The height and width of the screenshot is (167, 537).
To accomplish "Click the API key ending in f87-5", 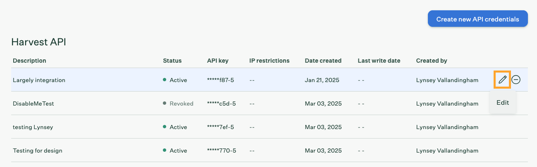I will tap(220, 80).
